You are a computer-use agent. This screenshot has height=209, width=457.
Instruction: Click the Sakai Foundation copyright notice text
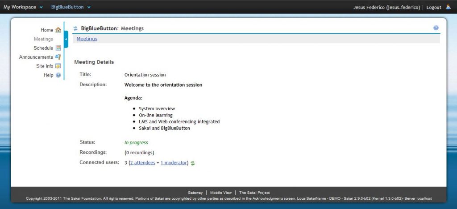[x=229, y=198]
